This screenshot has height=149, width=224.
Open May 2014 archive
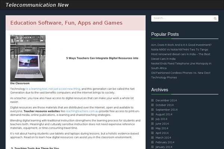click(x=162, y=128)
